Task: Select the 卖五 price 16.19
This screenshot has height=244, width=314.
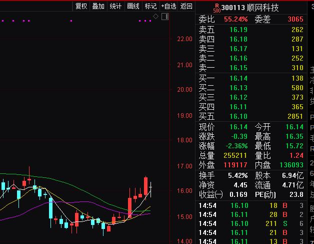Action: coord(238,30)
